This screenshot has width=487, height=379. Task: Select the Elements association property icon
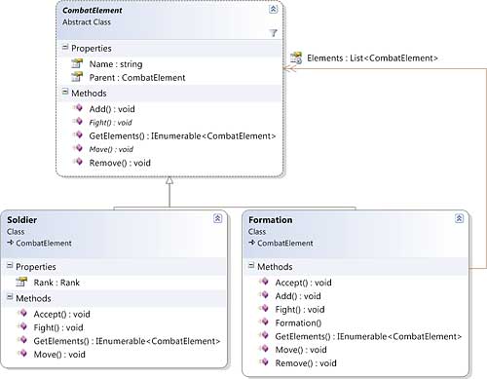(x=296, y=57)
